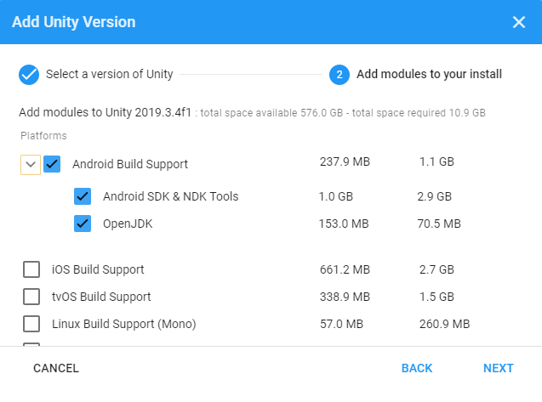The image size is (542, 402).
Task: Click the Android Build Support label
Action: click(x=130, y=164)
